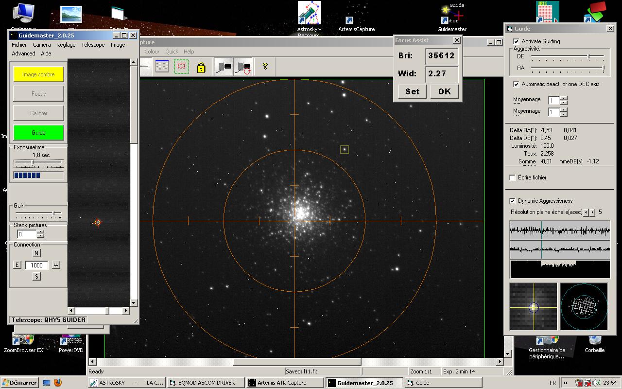Click the Calibrer button
This screenshot has width=622, height=389.
click(38, 113)
